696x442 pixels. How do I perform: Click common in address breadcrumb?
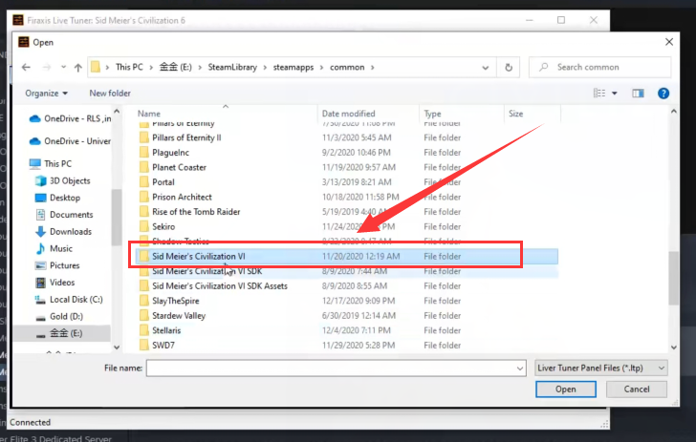point(347,68)
